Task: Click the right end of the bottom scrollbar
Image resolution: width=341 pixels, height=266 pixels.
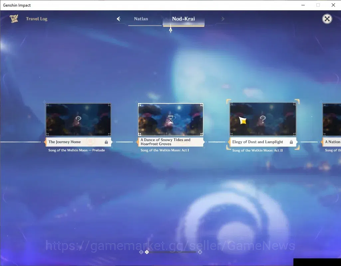Action: pyautogui.click(x=200, y=252)
